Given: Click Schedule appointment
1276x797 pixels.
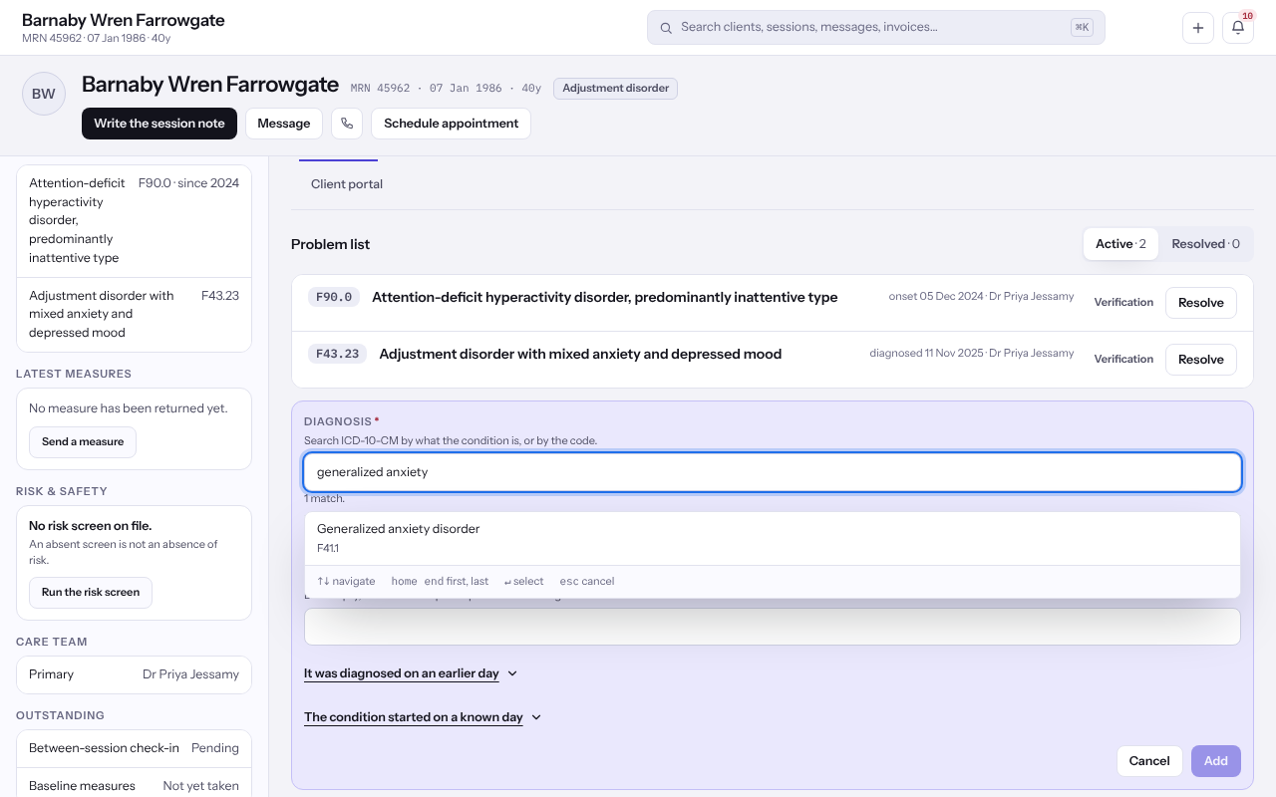Looking at the screenshot, I should coord(451,124).
